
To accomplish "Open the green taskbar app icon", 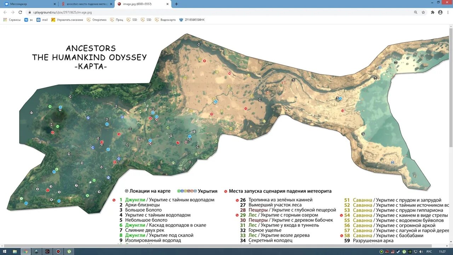I will point(69,251).
